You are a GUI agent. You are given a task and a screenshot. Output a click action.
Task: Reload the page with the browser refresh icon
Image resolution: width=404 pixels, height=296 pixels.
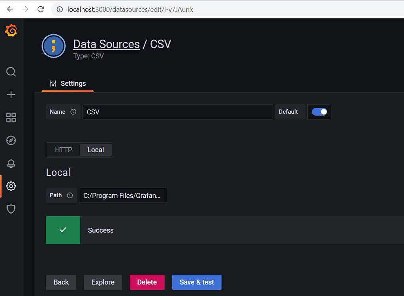(41, 9)
